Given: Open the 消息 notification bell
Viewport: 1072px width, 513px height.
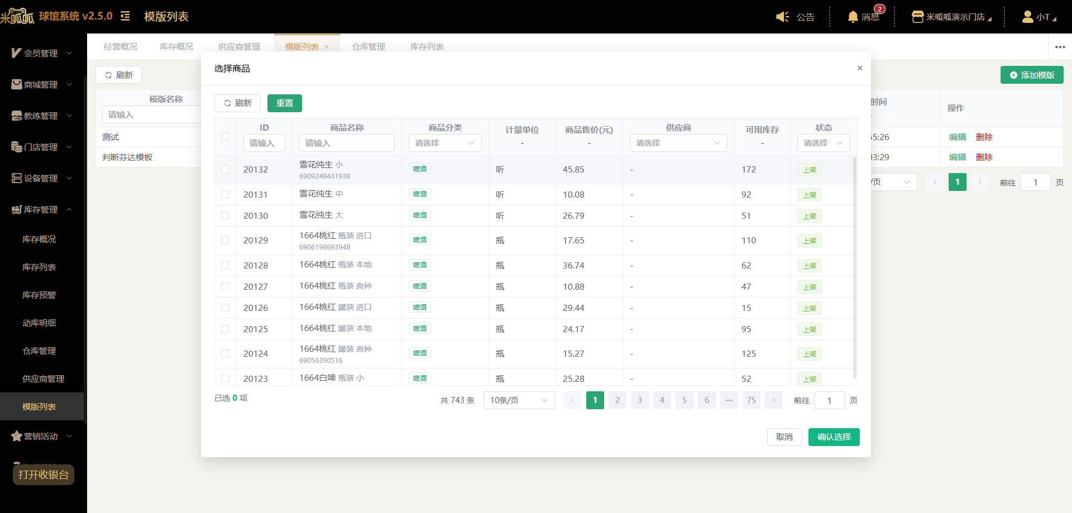Looking at the screenshot, I should pyautogui.click(x=853, y=17).
